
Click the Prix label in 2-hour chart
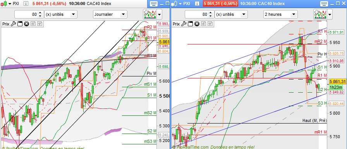point(176,24)
